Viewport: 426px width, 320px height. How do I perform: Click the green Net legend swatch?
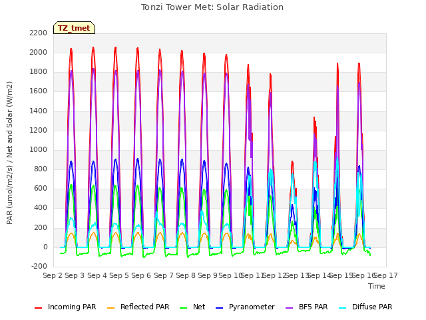click(x=184, y=308)
